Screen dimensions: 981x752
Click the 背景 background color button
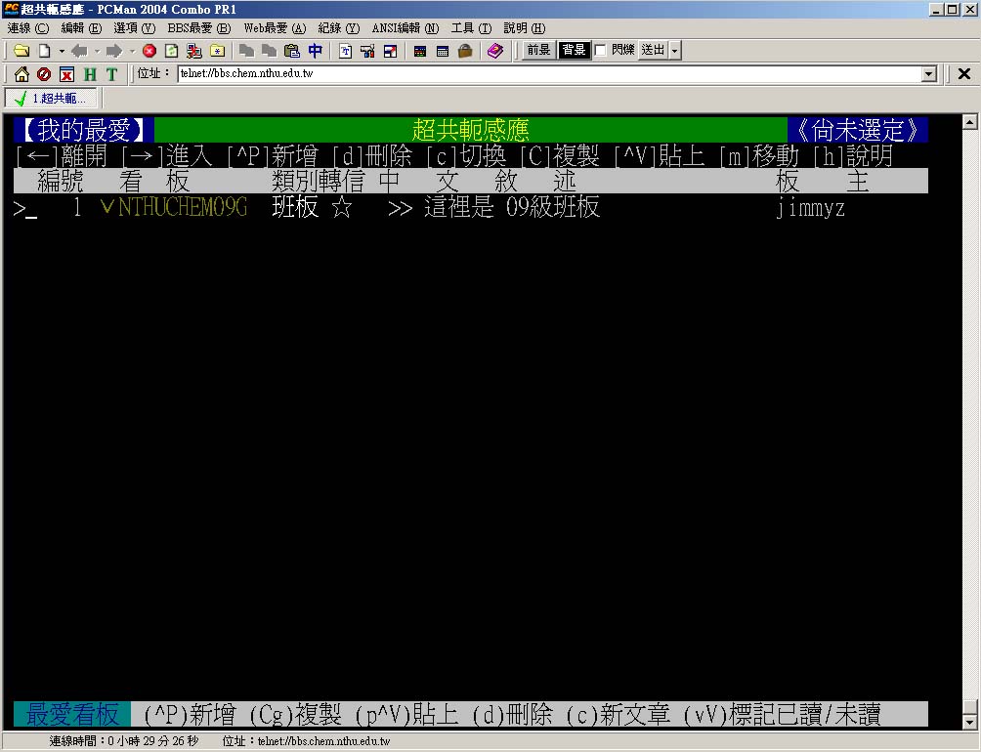[x=574, y=51]
